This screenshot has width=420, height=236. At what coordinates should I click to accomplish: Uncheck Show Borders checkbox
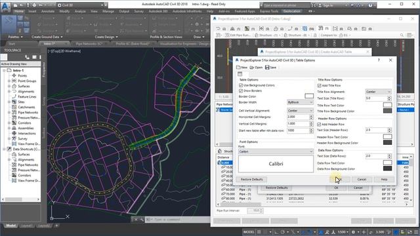click(x=241, y=91)
